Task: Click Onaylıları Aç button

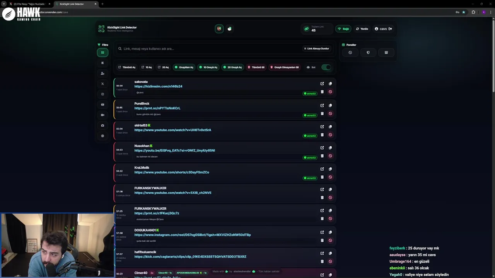Action: 184,67
